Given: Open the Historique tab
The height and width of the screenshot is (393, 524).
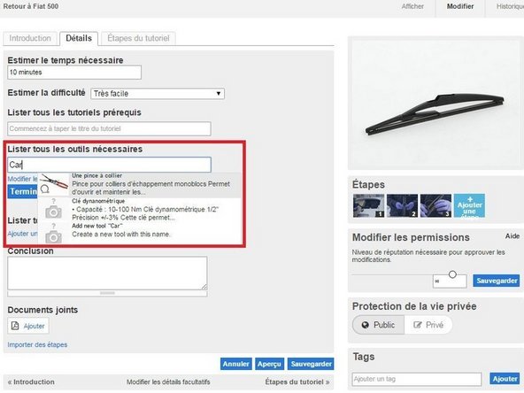Looking at the screenshot, I should [x=510, y=6].
